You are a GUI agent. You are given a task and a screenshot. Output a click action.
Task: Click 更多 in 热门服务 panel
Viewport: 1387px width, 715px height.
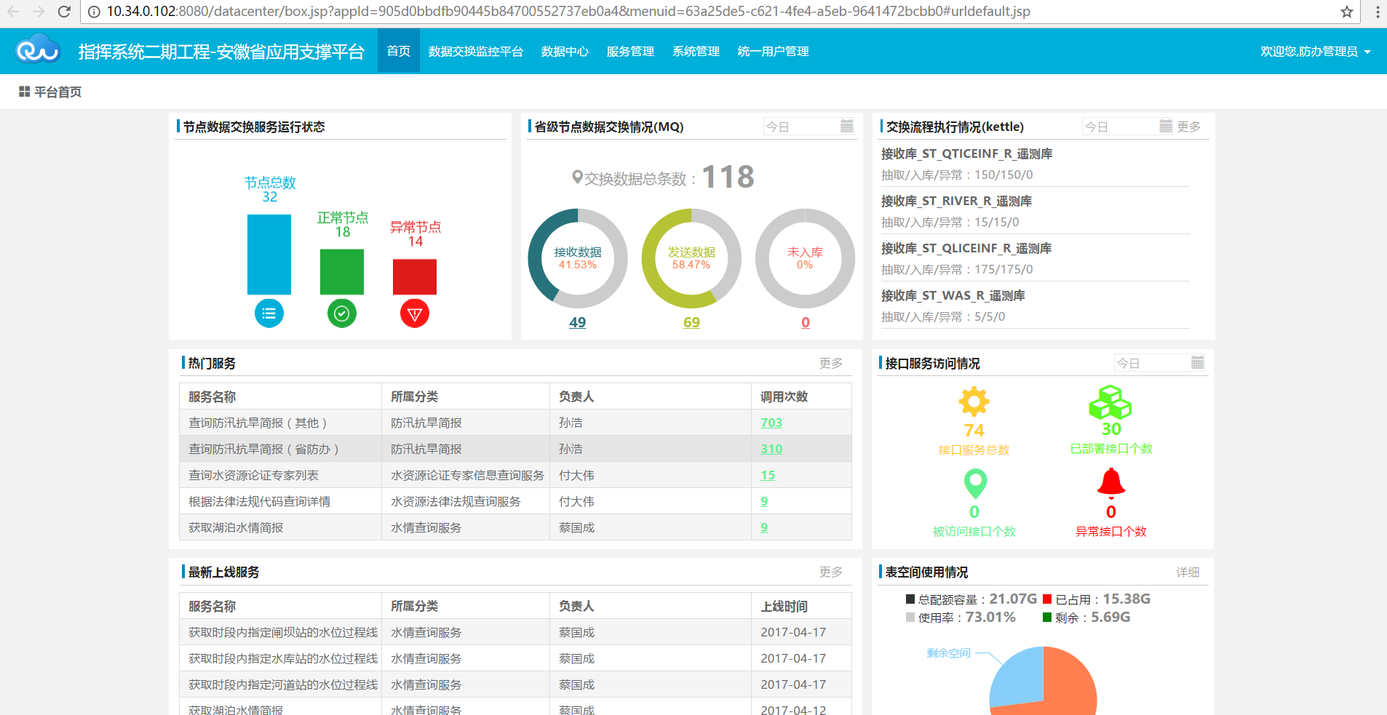coord(830,363)
